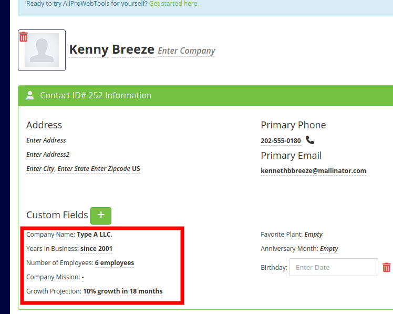Open the contact avatar placeholder image
The image size is (393, 314).
pyautogui.click(x=42, y=50)
